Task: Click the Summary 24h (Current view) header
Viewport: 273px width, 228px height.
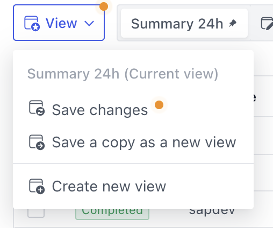Action: click(x=123, y=74)
